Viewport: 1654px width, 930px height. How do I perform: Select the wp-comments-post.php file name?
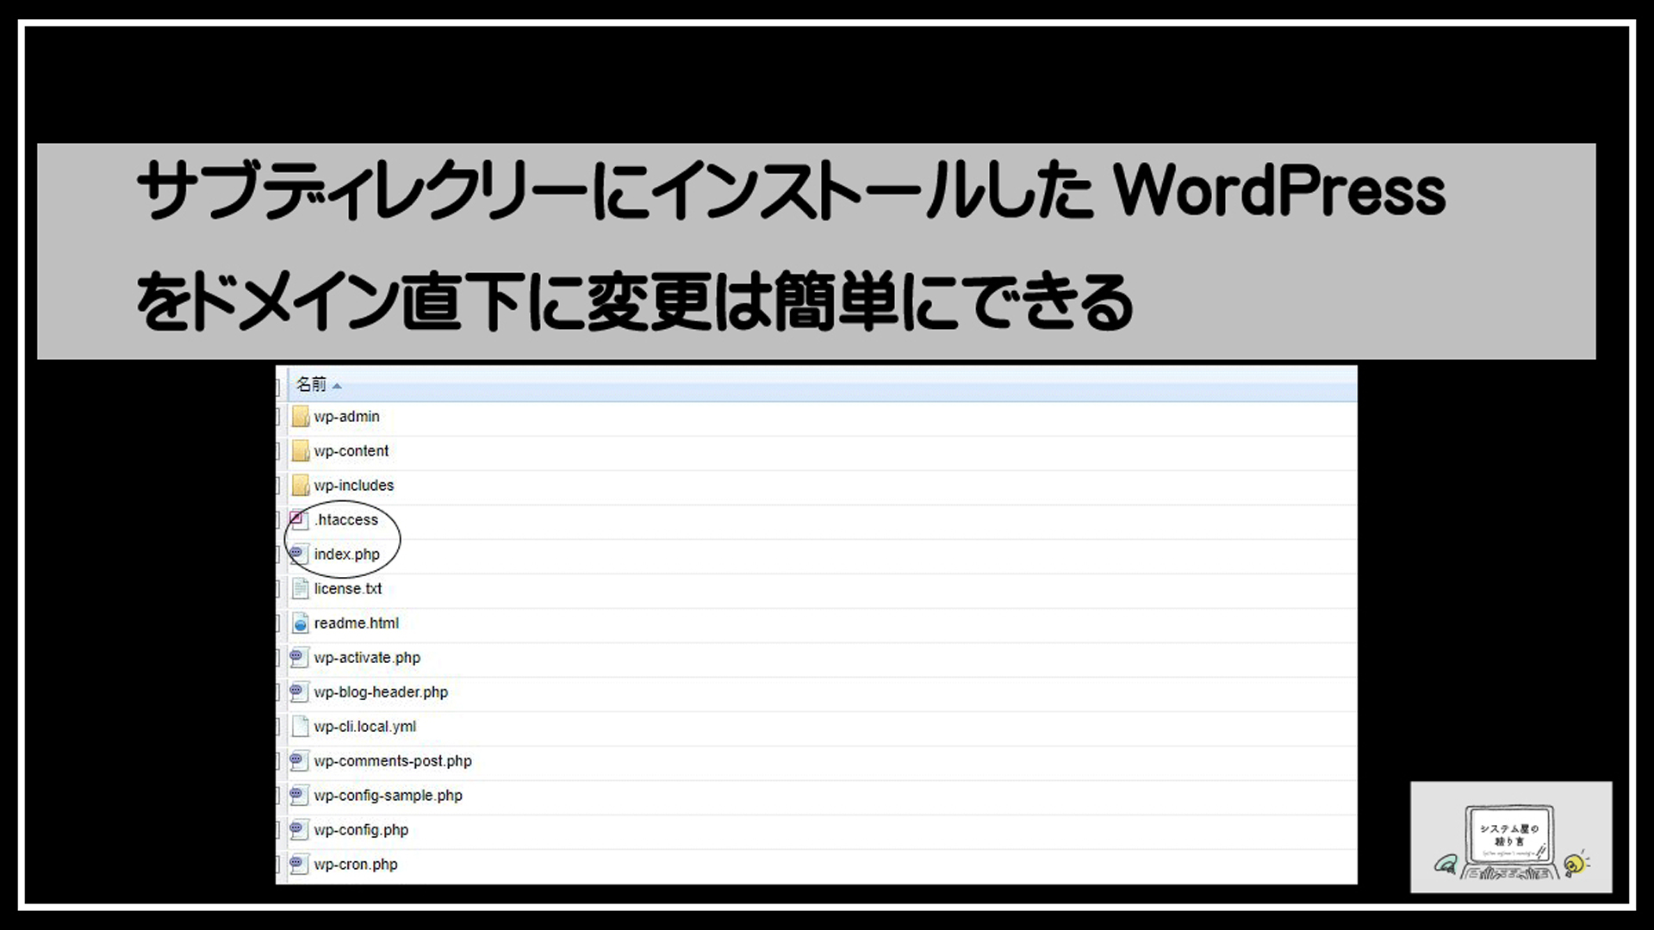pos(393,761)
